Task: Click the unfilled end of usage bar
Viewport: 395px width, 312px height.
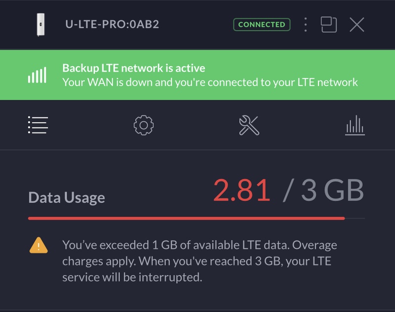Action: click(355, 218)
